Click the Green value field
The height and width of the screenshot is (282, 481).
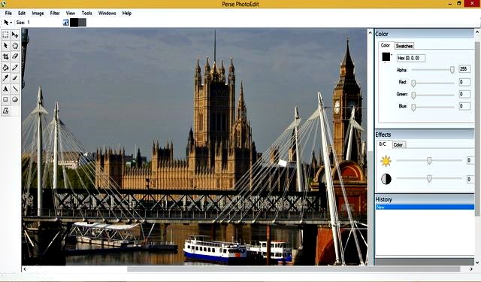click(464, 94)
